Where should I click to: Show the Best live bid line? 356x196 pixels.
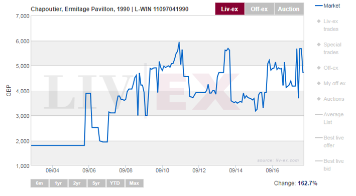[x=329, y=165]
